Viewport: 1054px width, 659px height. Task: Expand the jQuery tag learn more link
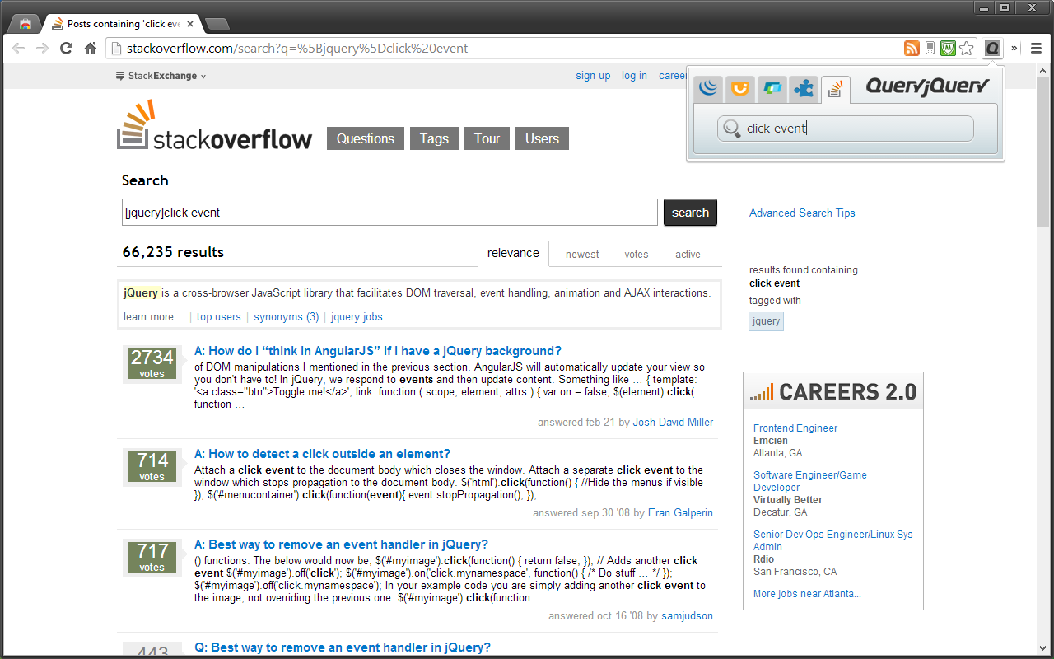[x=154, y=317]
